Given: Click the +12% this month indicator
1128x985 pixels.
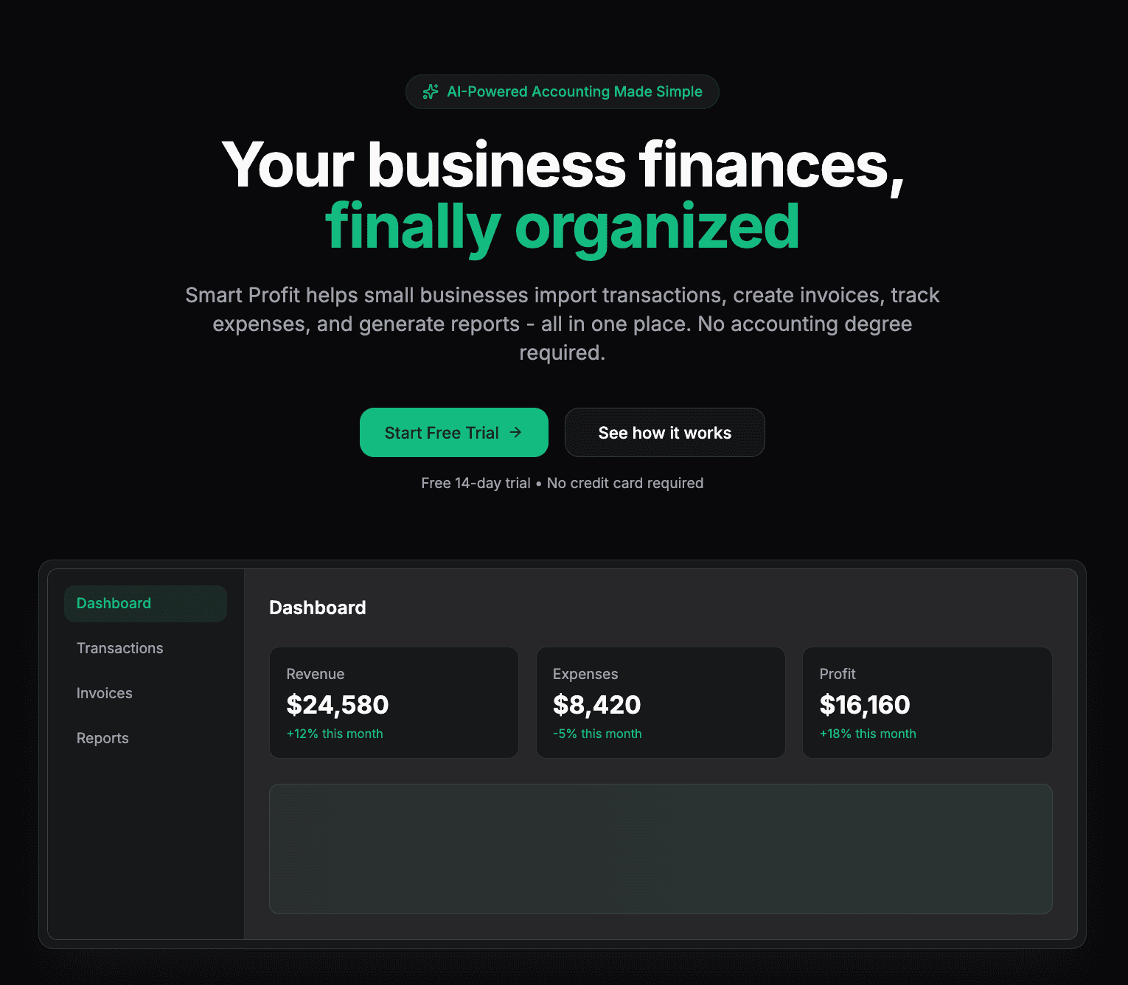Looking at the screenshot, I should [x=335, y=734].
